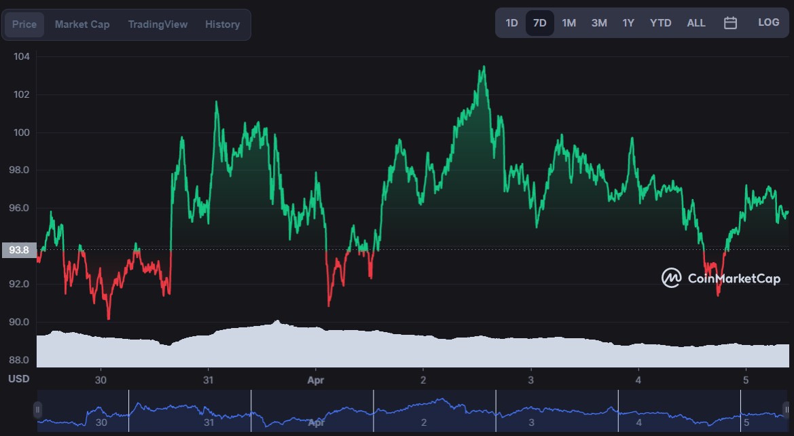Screen dimensions: 794x436
Task: Click the chart peak near 103.5
Action: (484, 67)
